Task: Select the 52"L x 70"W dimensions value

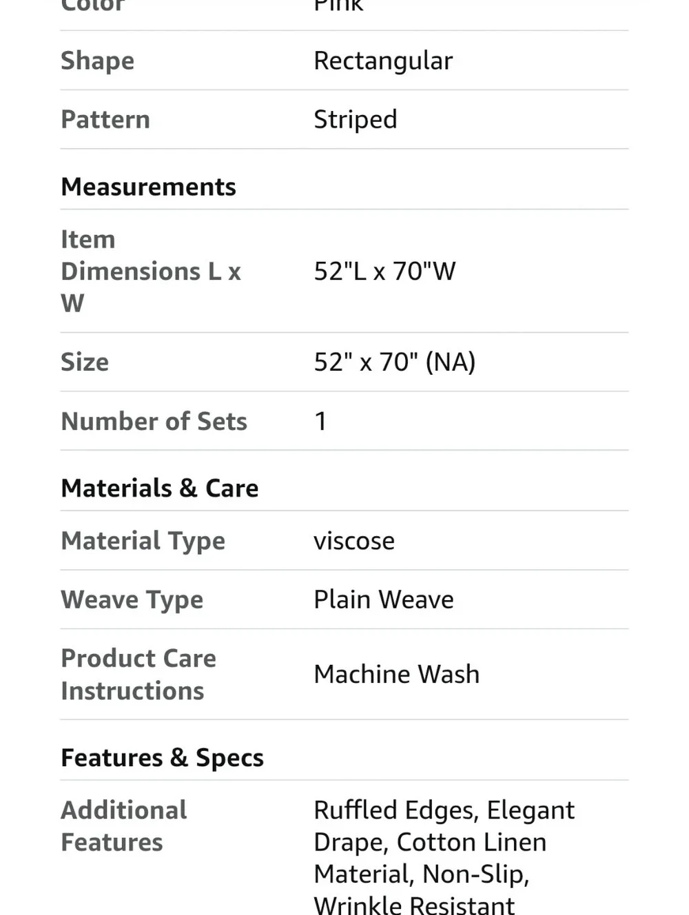Action: tap(384, 271)
